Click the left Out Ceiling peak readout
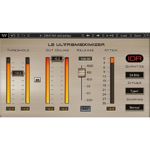Viewport: 150px width, 150px height. click(50, 109)
